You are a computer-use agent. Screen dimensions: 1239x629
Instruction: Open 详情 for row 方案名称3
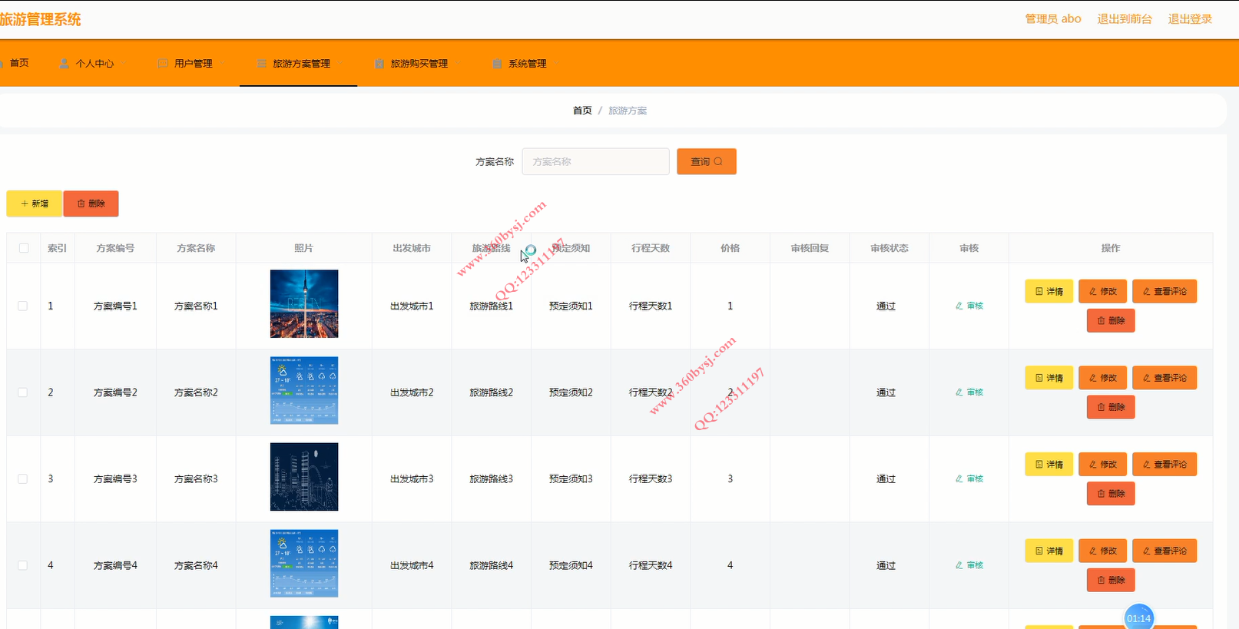(1049, 465)
